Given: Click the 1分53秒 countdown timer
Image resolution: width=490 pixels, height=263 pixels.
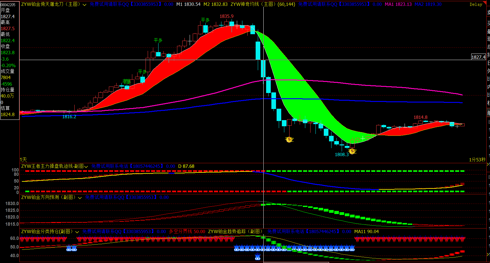Looking at the screenshot, I should pos(477,160).
